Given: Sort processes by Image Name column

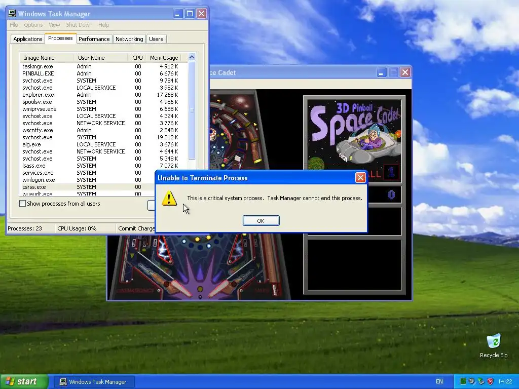Looking at the screenshot, I should 46,58.
